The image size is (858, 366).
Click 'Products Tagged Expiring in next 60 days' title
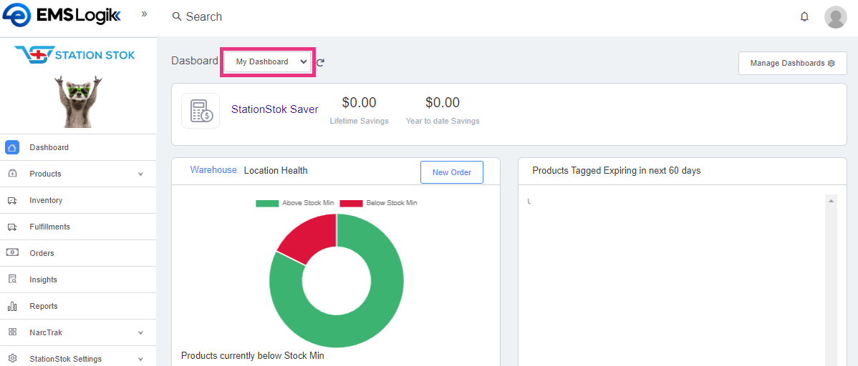(616, 170)
